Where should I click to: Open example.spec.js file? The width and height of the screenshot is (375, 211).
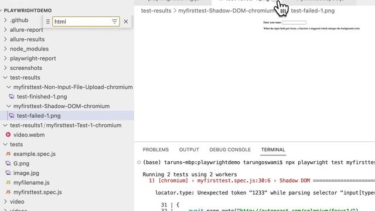tap(35, 154)
